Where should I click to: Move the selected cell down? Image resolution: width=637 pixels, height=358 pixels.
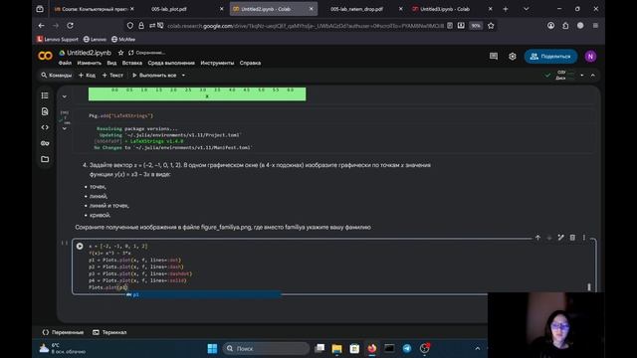549,238
